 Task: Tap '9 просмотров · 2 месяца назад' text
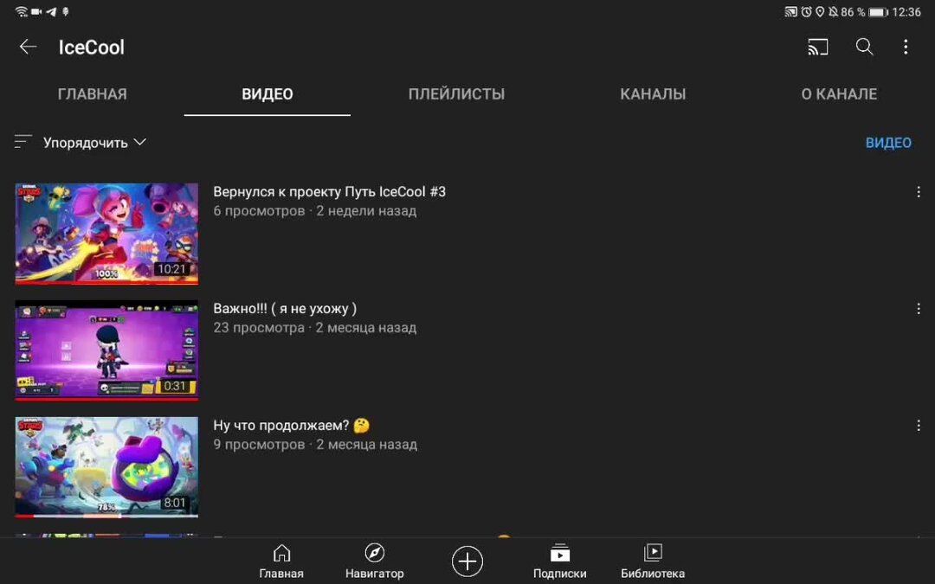point(315,445)
